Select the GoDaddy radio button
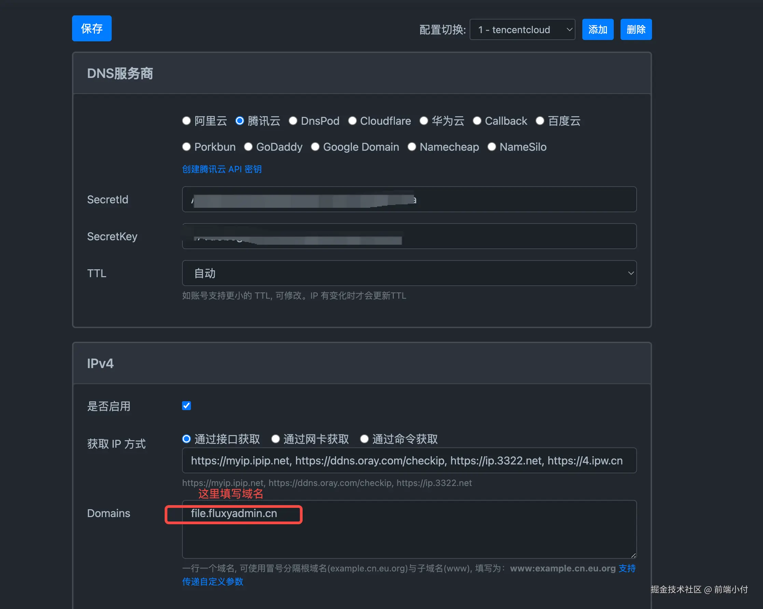This screenshot has height=609, width=763. point(248,147)
